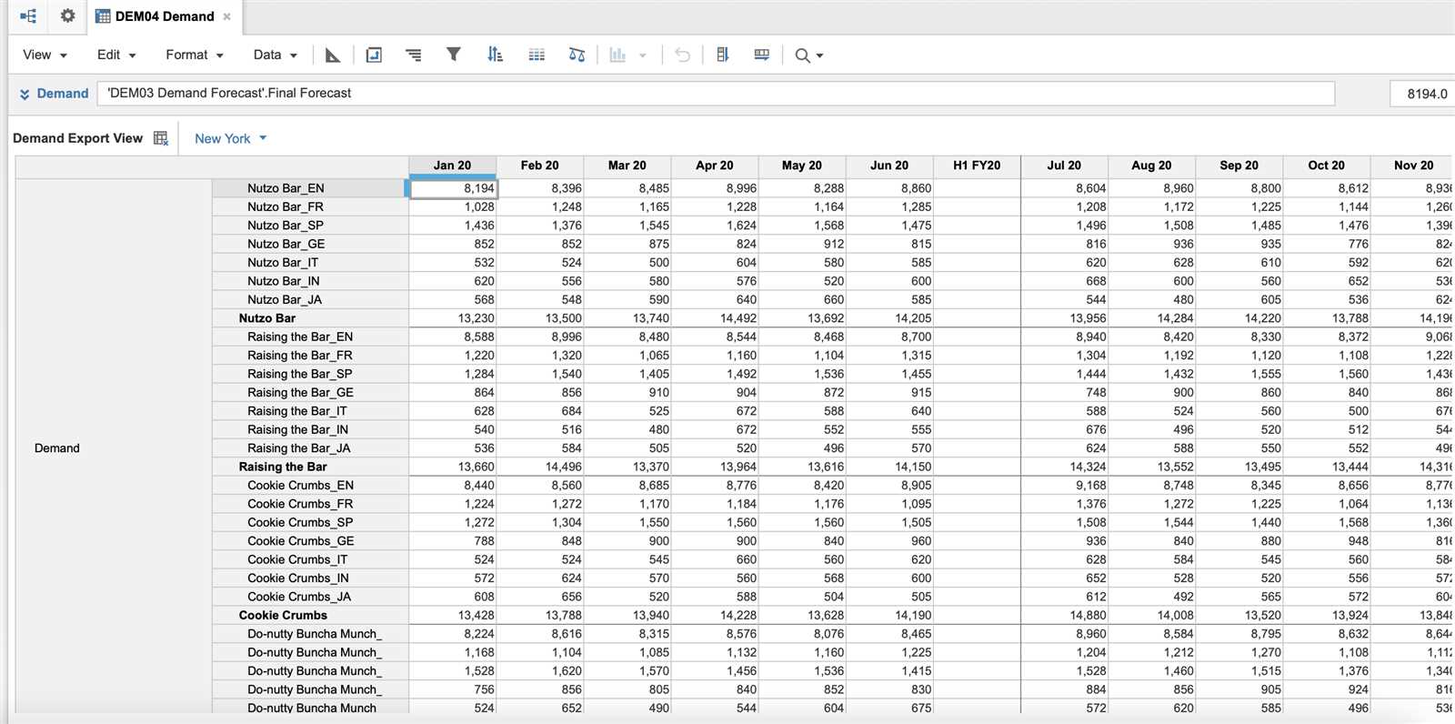Click the pivot icon in toolbar
This screenshot has width=1455, height=724.
coord(374,55)
